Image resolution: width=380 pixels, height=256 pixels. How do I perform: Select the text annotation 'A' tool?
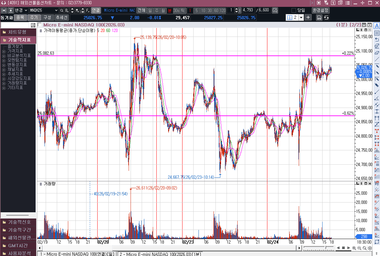coord(377,26)
